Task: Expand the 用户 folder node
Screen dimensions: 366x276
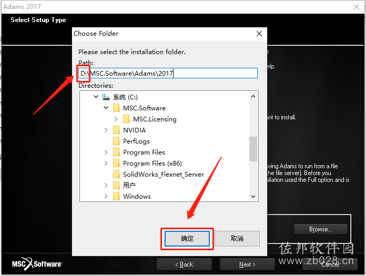Action: (x=106, y=186)
